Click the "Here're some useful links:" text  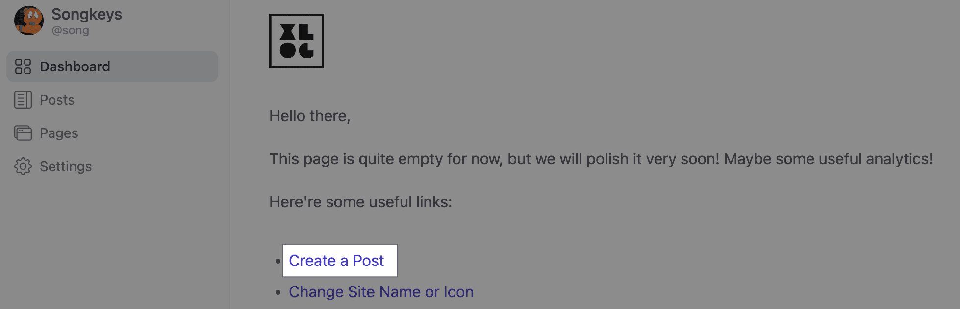point(361,202)
